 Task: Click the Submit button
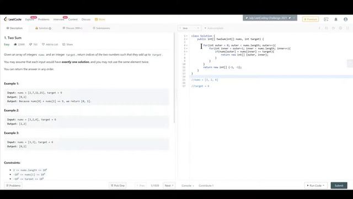(x=339, y=186)
